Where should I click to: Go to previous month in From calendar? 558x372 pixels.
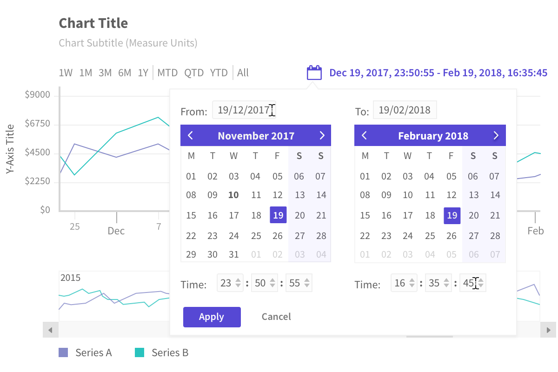(190, 136)
